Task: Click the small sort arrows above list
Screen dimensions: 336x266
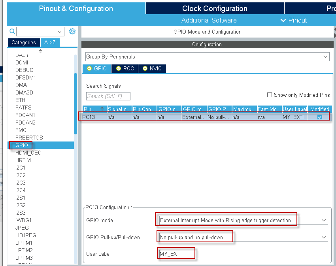Action: 40,51
